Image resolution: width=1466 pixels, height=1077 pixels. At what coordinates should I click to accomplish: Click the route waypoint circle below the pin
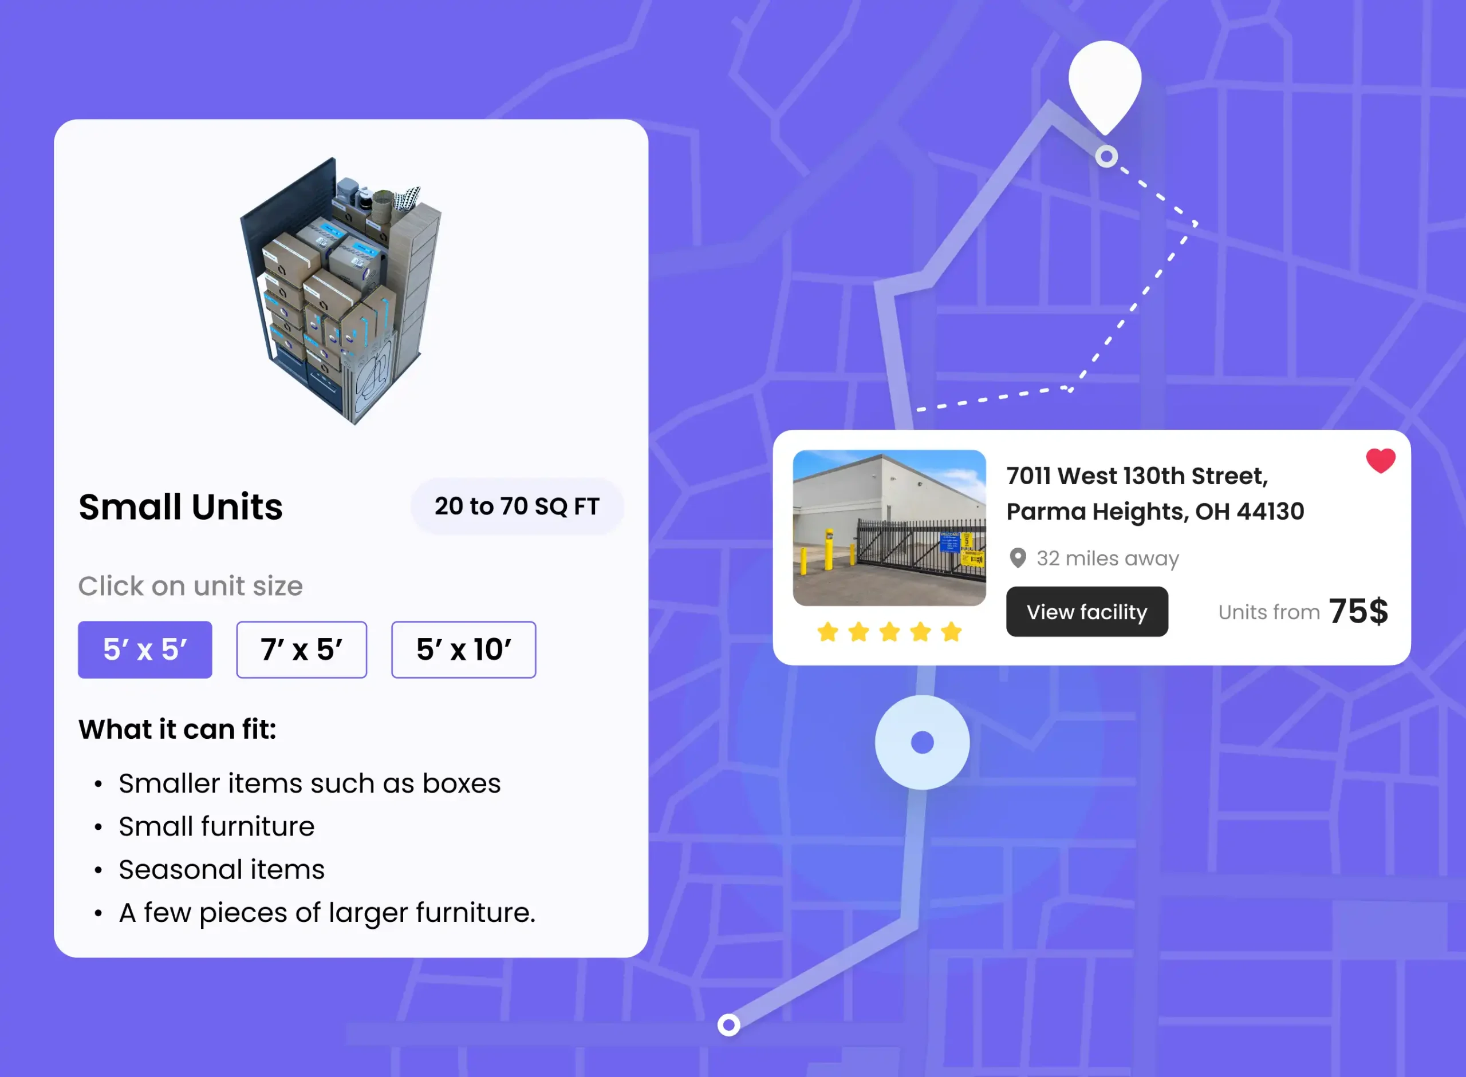[x=1106, y=156]
